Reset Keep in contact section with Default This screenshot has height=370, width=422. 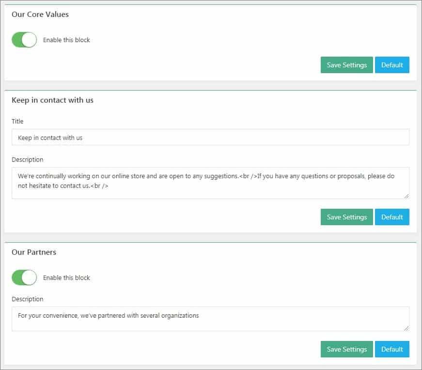[392, 217]
